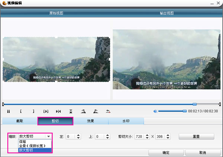Rotate the video 90 degrees counterclockwise
The height and width of the screenshot is (157, 223).
tap(96, 111)
